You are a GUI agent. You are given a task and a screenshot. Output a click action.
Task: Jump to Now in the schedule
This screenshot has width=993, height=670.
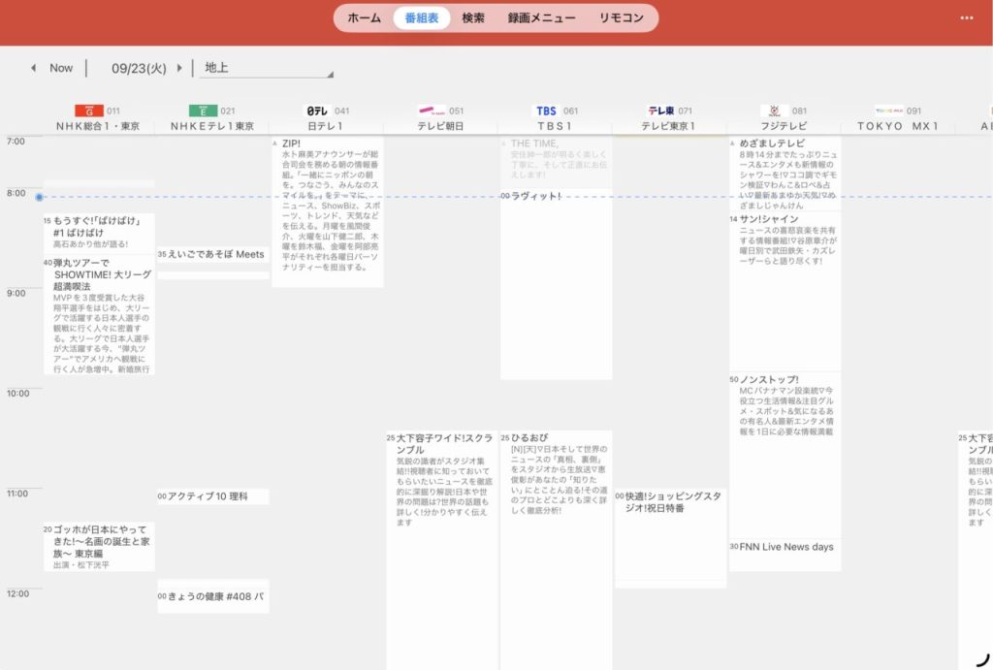[61, 68]
